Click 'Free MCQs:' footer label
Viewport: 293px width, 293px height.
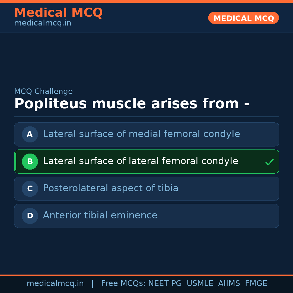123,284
